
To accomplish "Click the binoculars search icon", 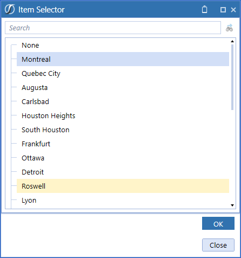I will point(229,28).
